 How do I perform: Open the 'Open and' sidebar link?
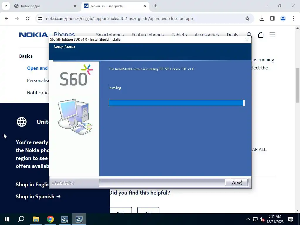pos(37,68)
